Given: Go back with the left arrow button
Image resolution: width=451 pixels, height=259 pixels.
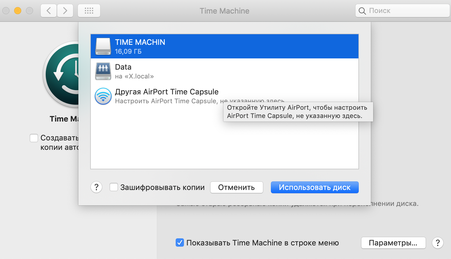Looking at the screenshot, I should [49, 11].
